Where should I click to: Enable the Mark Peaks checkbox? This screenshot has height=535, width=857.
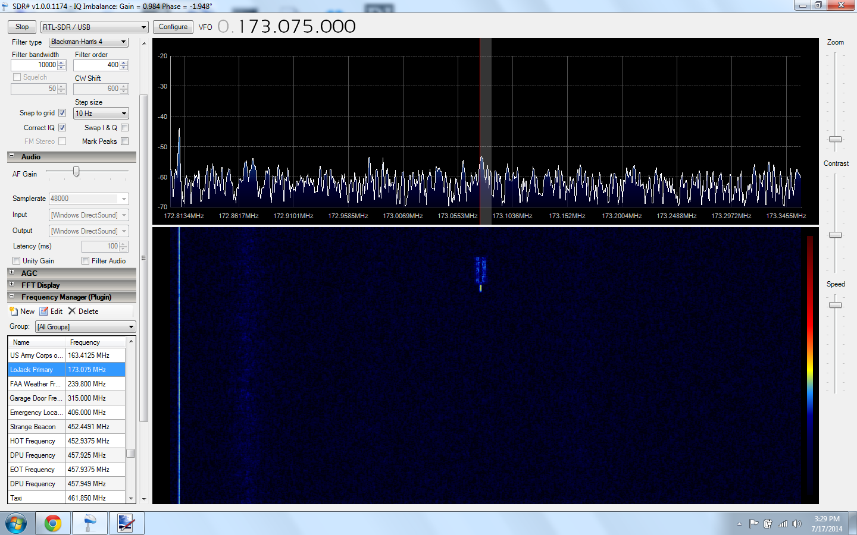click(x=124, y=141)
